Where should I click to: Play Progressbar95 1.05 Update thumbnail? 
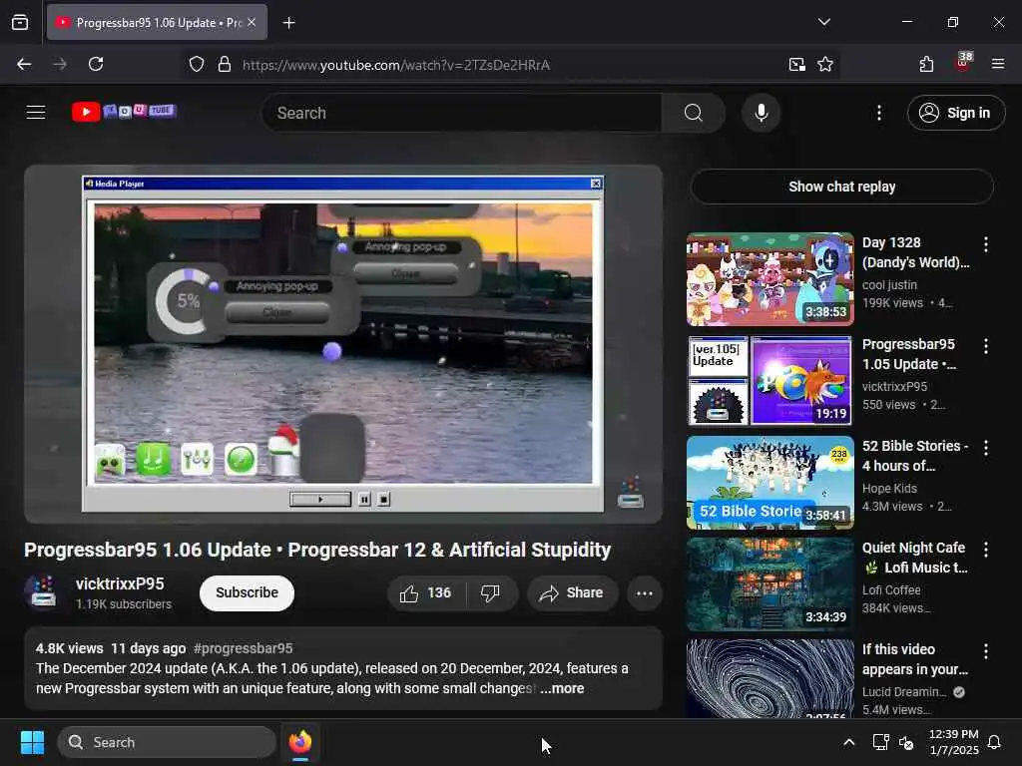pyautogui.click(x=769, y=380)
